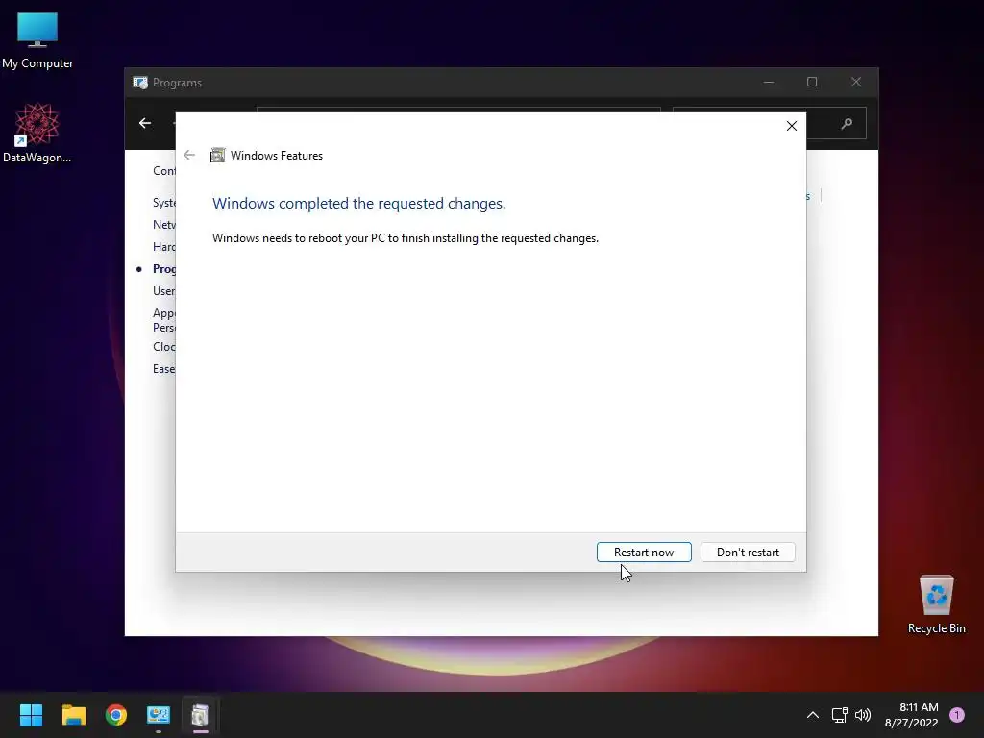Open the clock showing 8:11 AM
Screen dimensions: 984x738
911,715
